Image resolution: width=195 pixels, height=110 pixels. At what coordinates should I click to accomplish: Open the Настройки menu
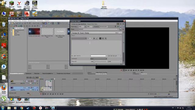(x=40, y=21)
